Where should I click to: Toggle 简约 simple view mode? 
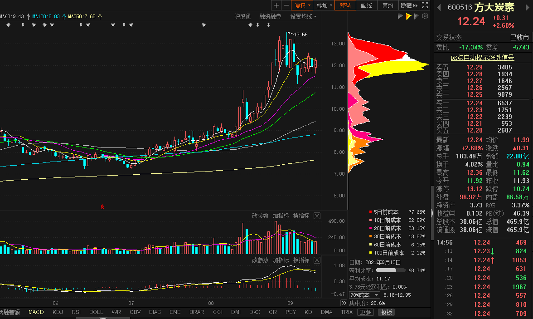click(x=388, y=5)
